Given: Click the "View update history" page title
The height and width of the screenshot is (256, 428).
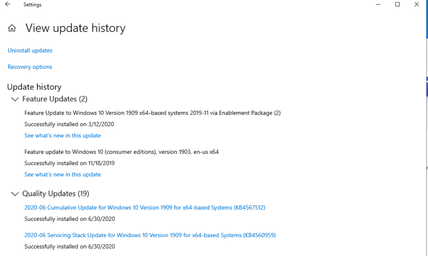Looking at the screenshot, I should 75,28.
